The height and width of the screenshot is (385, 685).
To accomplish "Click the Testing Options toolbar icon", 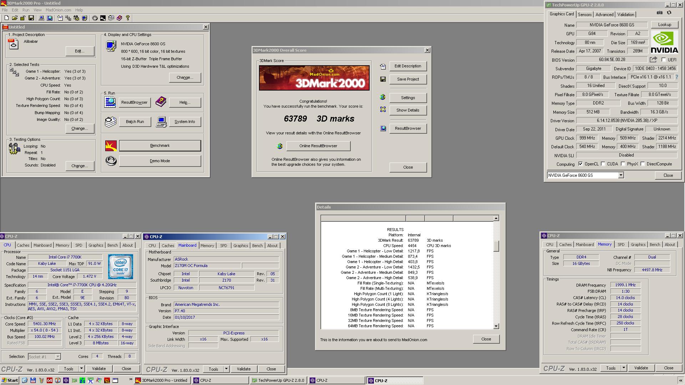I will (x=76, y=18).
